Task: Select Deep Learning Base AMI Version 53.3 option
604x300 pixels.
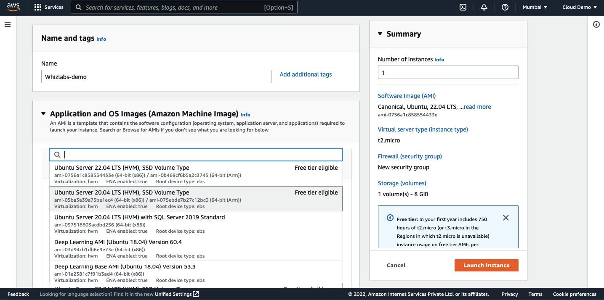Action: coord(196,273)
